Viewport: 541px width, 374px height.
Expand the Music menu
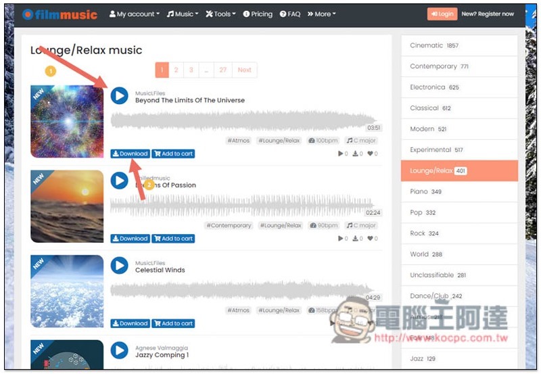[x=183, y=14]
